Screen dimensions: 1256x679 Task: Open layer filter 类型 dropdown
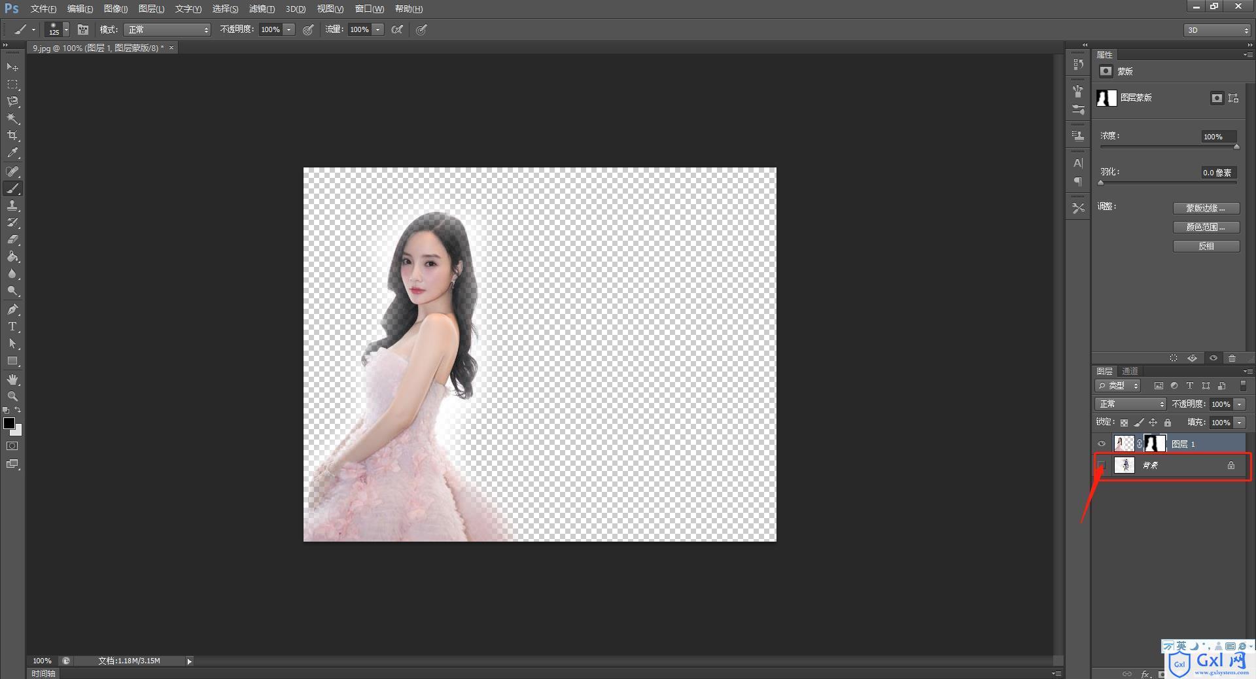[x=1118, y=386]
